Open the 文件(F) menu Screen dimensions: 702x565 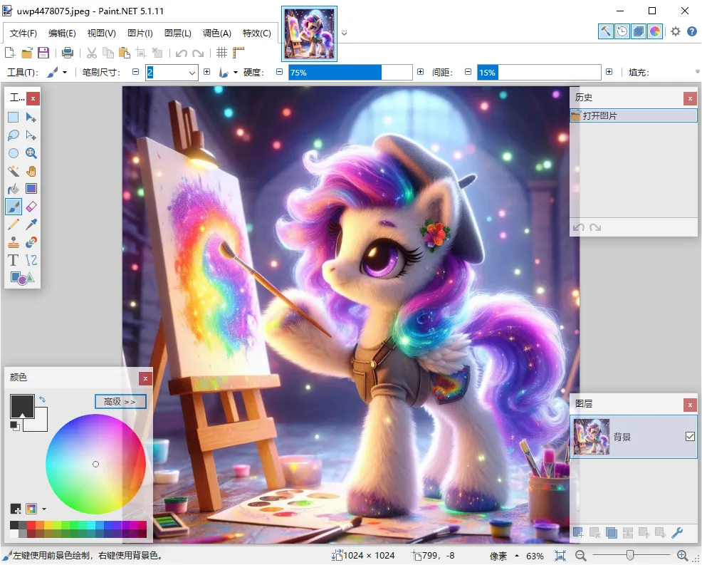[23, 33]
